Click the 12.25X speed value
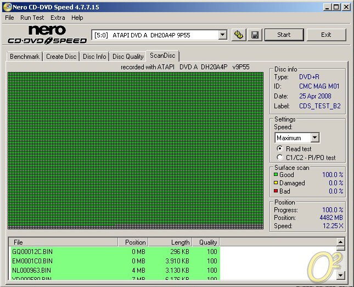The height and width of the screenshot is (287, 354). point(333,226)
